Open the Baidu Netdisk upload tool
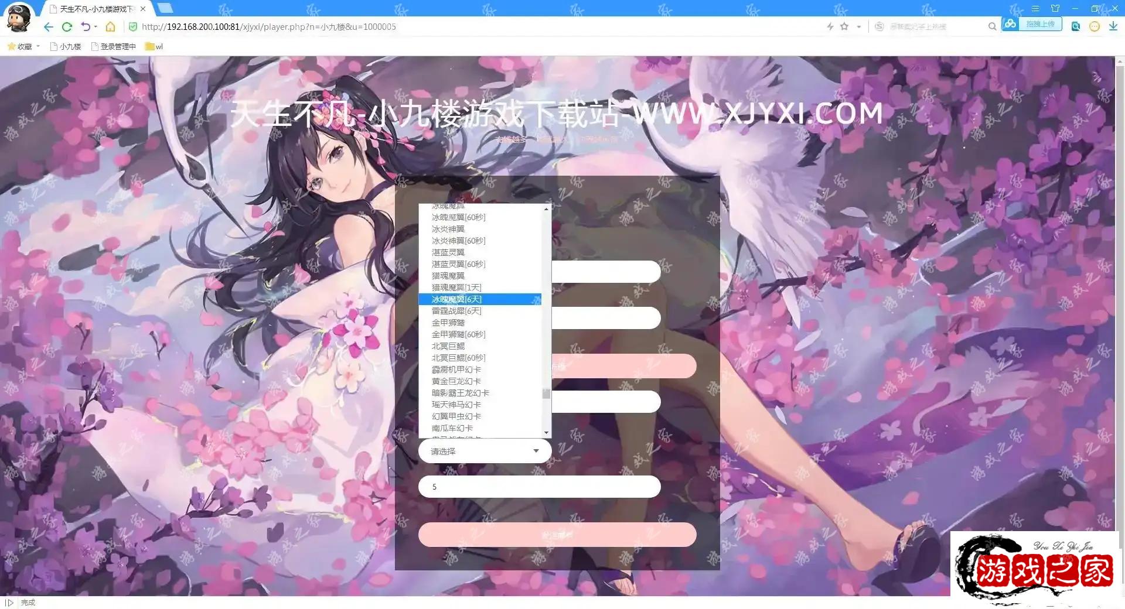This screenshot has height=609, width=1125. coord(1010,25)
